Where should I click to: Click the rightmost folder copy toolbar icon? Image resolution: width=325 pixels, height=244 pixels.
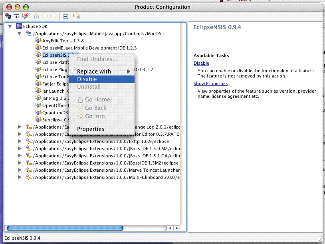(x=76, y=16)
